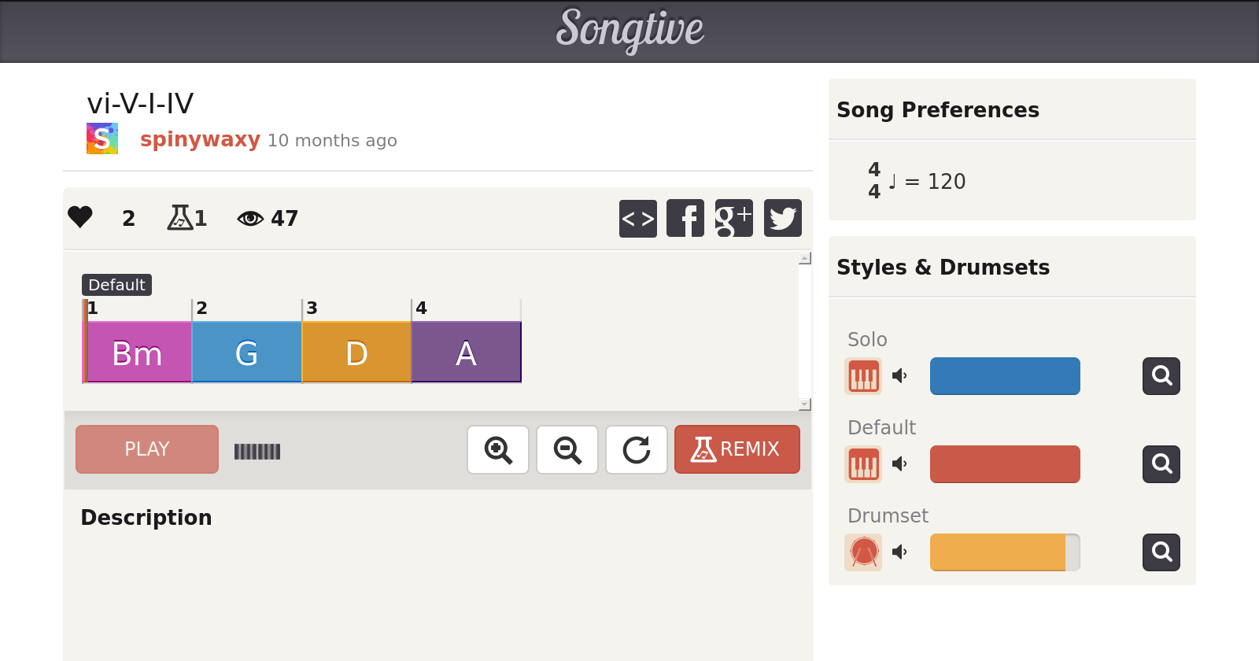The image size is (1259, 661).
Task: Select the Bm chord block
Action: (138, 353)
